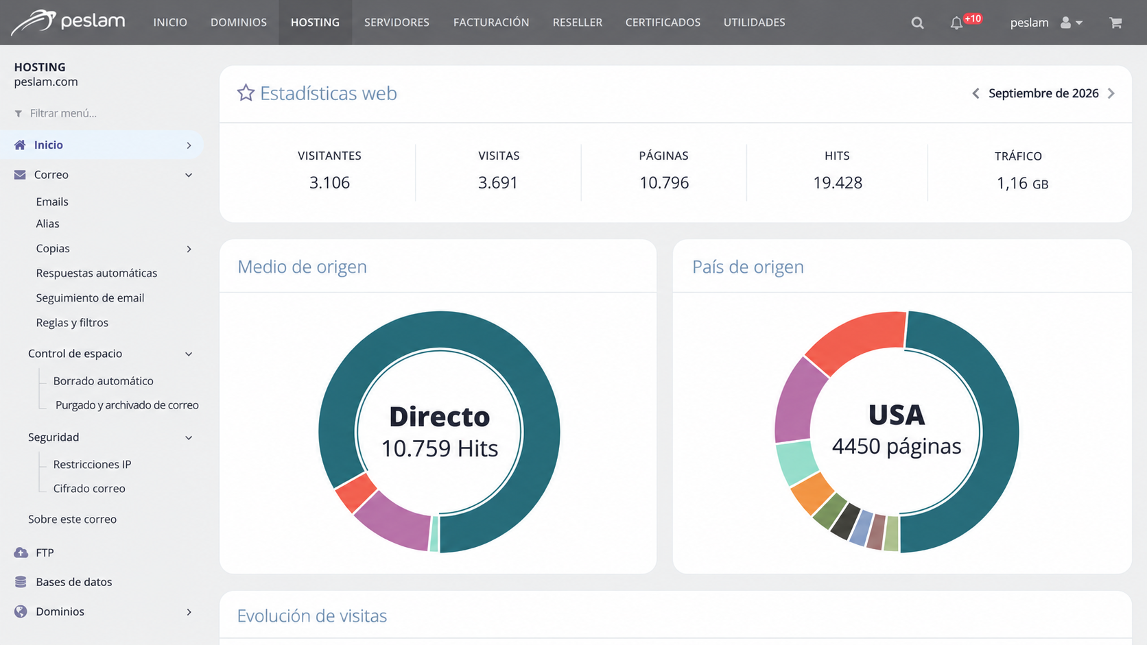This screenshot has height=645, width=1147.
Task: Select the HOSTING top menu
Action: [315, 23]
